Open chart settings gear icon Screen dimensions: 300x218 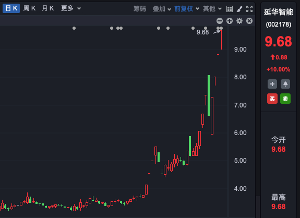tap(239, 21)
